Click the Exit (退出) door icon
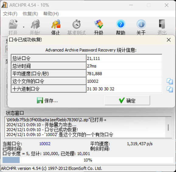Viewport: 176px width, 172px height. pos(162,24)
